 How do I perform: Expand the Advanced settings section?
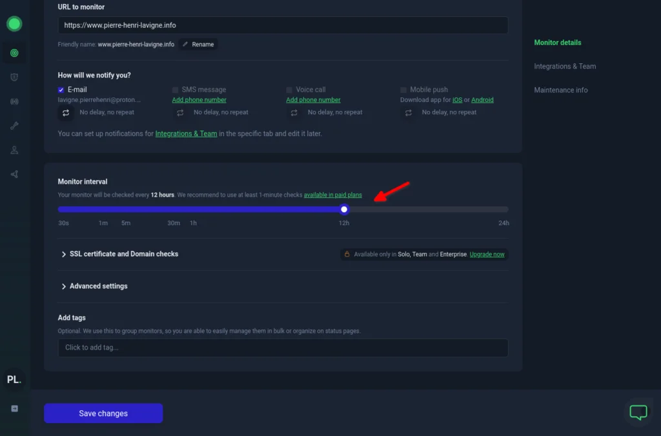tap(98, 286)
